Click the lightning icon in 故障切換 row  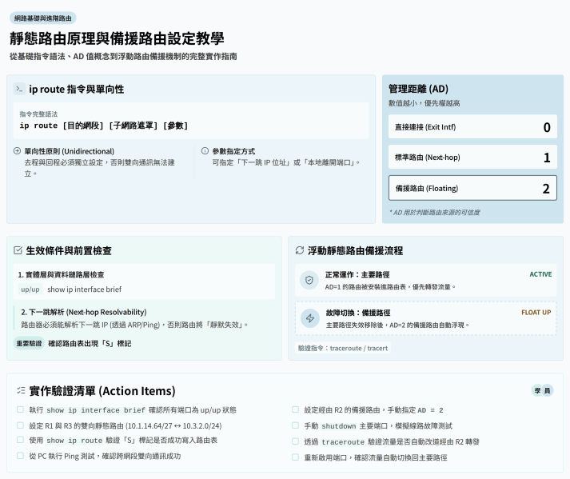[309, 318]
